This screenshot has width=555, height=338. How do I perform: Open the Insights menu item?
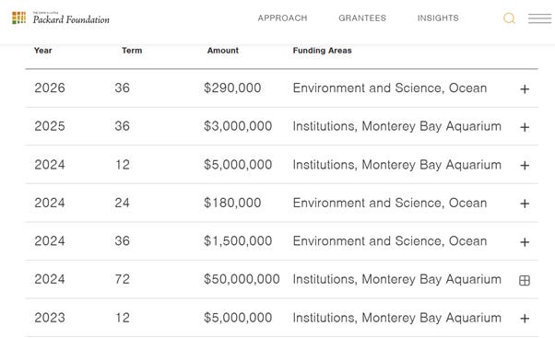click(x=438, y=18)
